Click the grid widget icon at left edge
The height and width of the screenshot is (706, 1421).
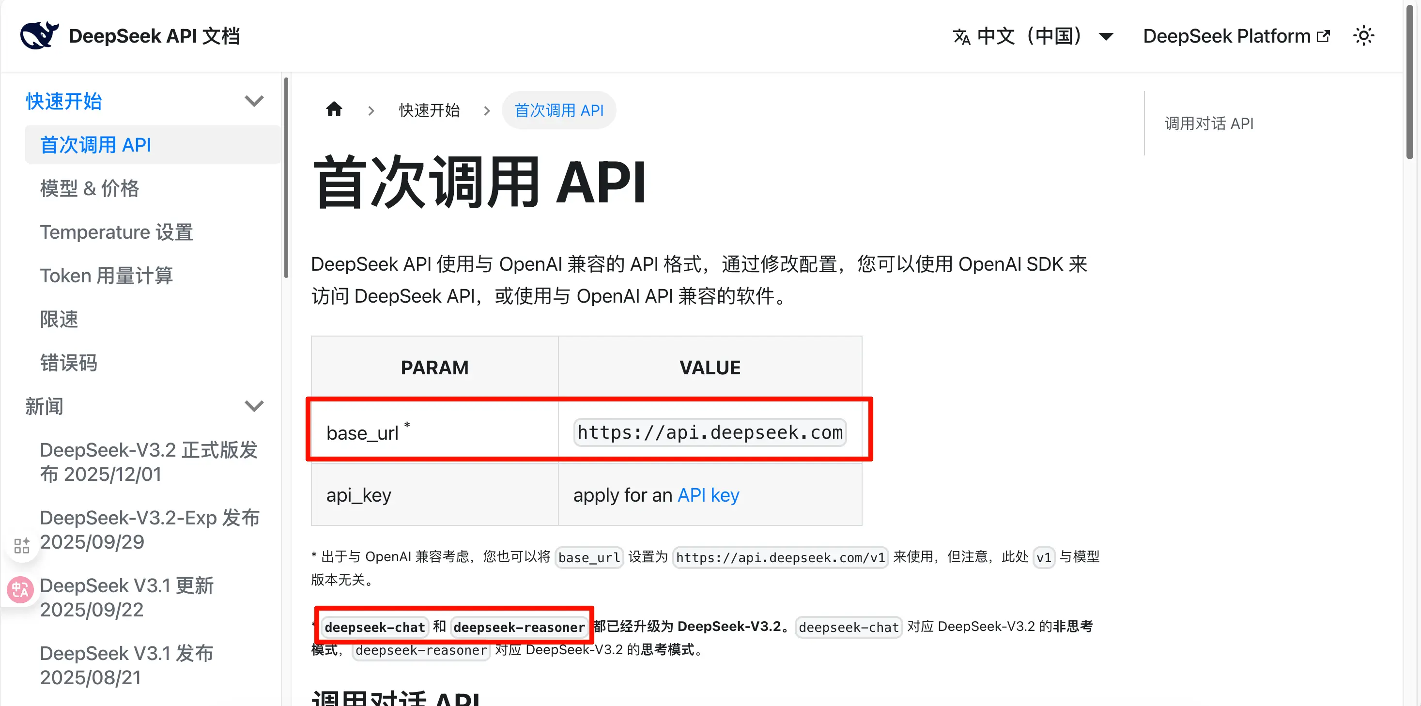21,546
